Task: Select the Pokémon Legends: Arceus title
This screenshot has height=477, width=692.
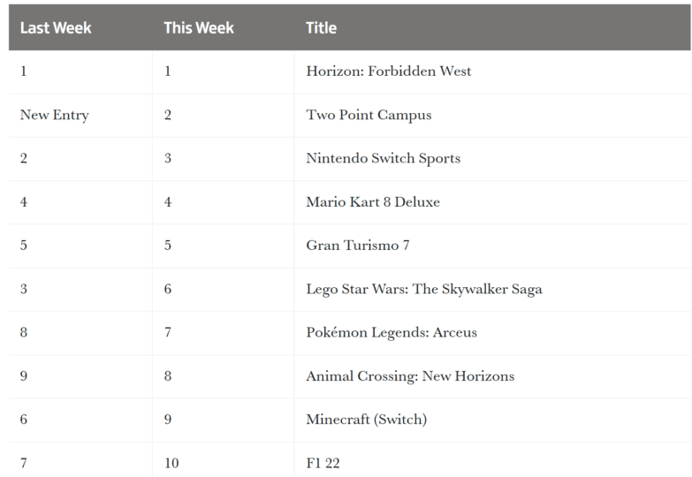Action: (392, 332)
